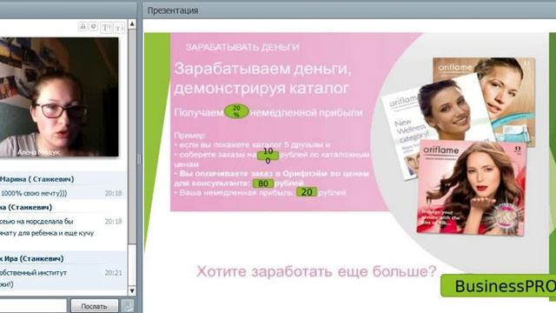Click the green 80 value on slide
Screen dimensions: 556x313
click(263, 183)
